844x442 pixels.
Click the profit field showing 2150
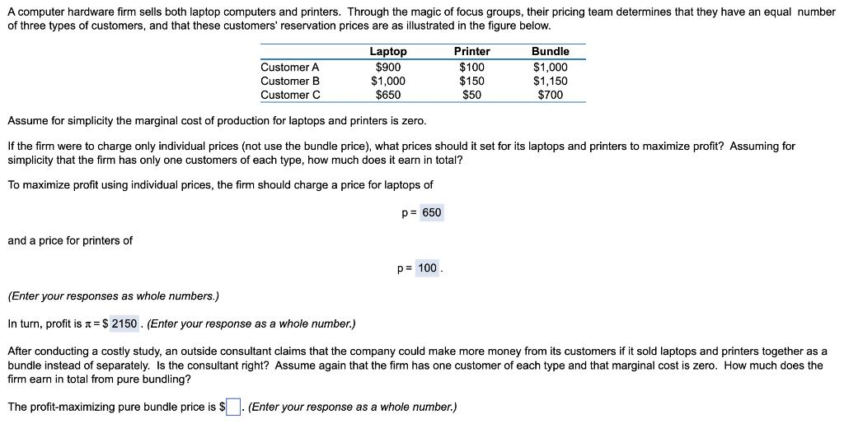coord(124,323)
